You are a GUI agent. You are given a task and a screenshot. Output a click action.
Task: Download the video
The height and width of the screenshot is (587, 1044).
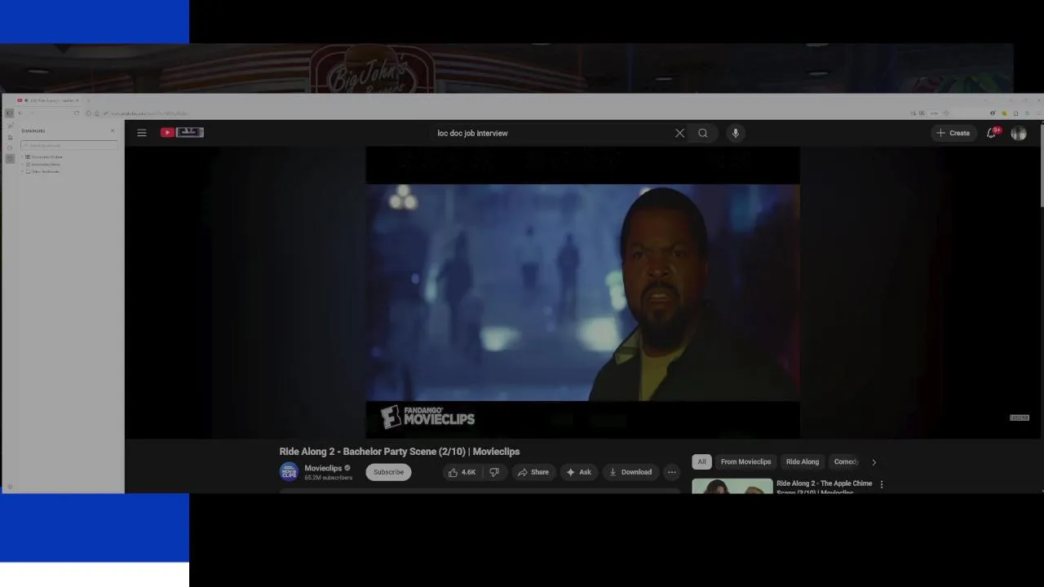click(630, 472)
